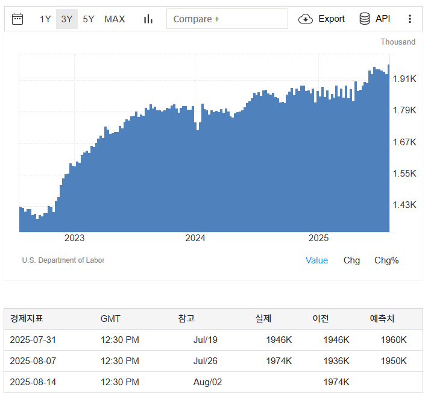Select the 3Y time range
The image size is (428, 393).
click(66, 19)
